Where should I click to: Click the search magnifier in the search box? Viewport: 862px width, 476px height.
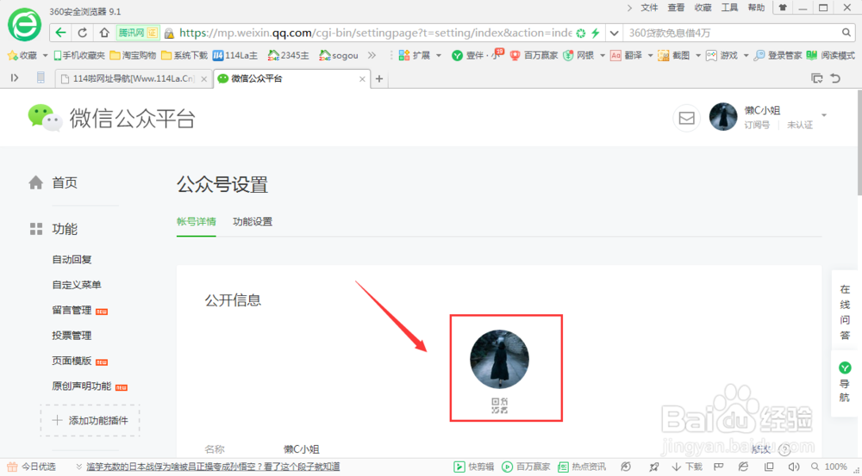point(846,33)
